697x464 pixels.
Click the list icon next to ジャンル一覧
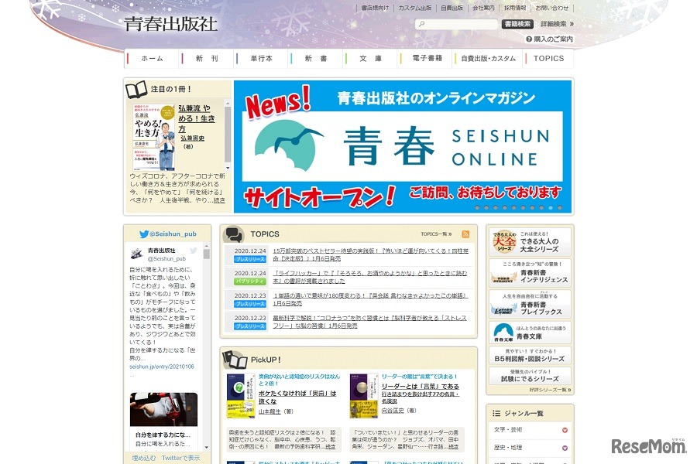[x=496, y=413]
